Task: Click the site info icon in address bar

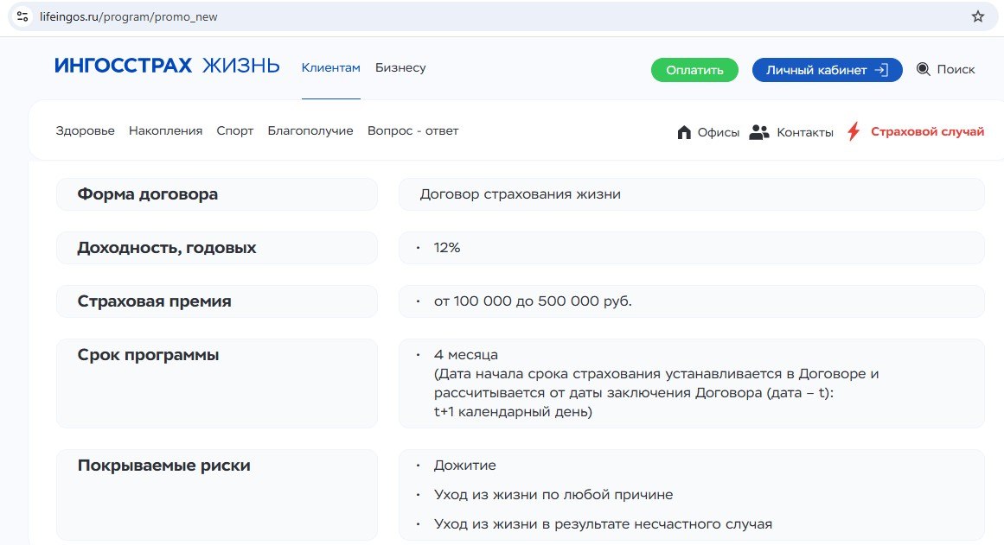Action: point(22,16)
